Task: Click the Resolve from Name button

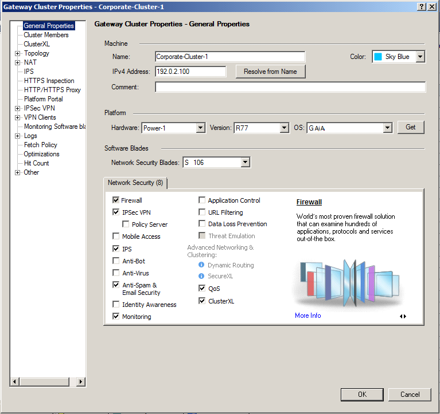Action: pos(270,72)
